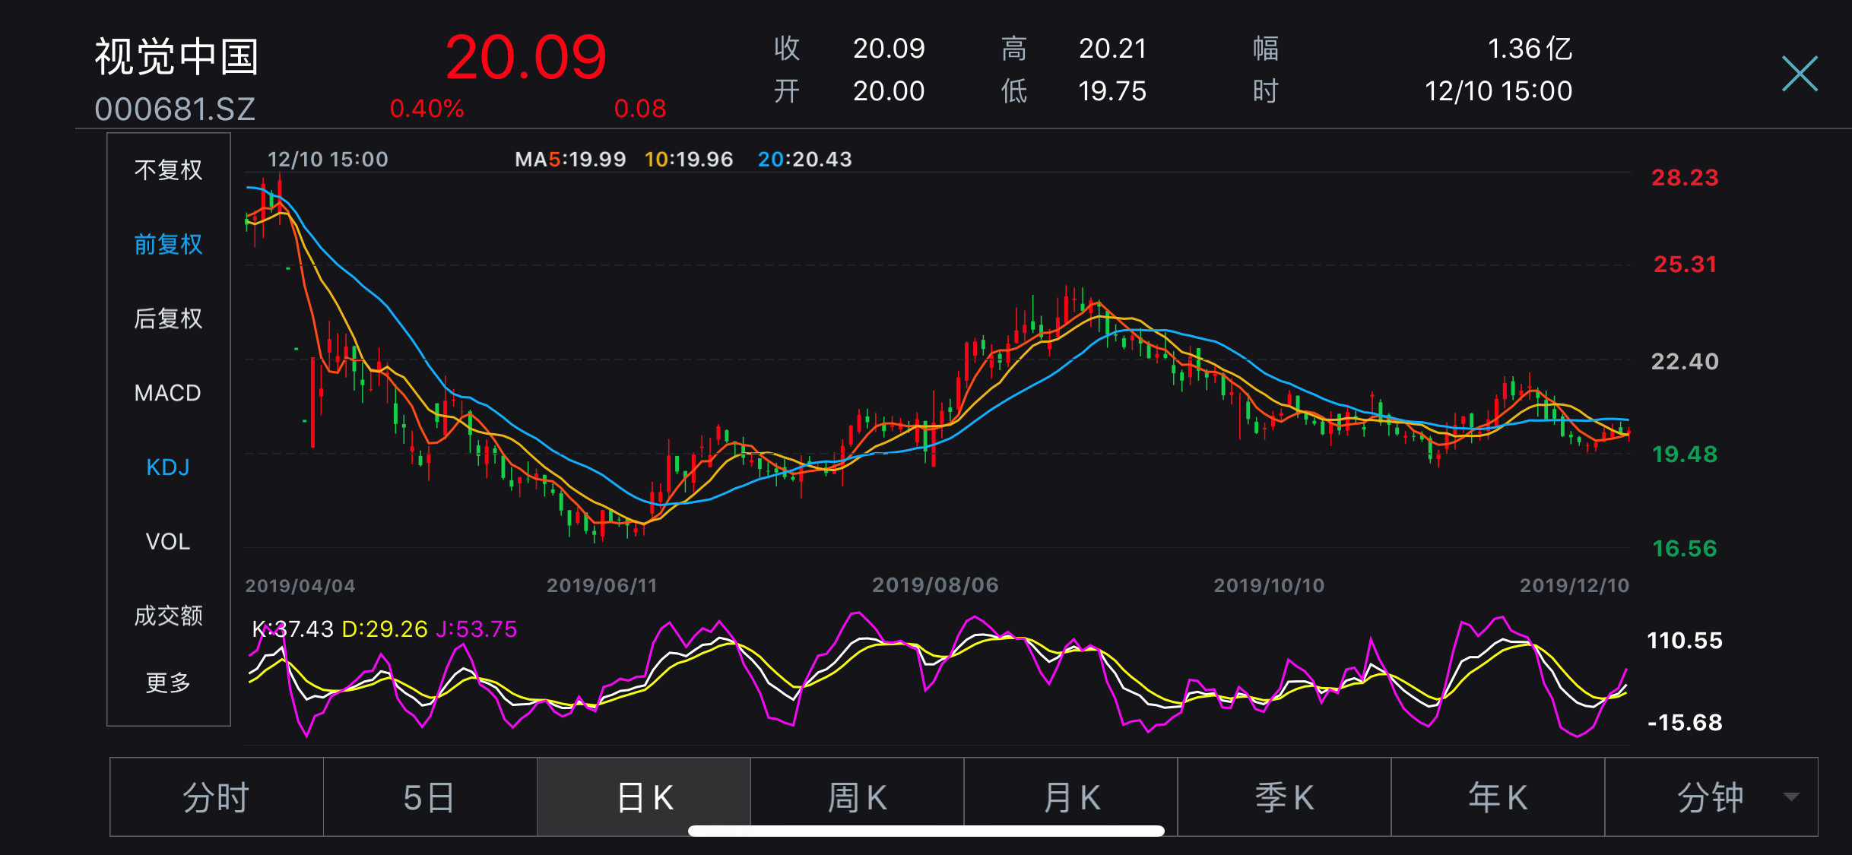Click the 22.40 price axis label

1685,362
